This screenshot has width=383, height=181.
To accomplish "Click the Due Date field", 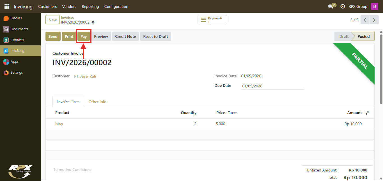I will tap(273, 86).
